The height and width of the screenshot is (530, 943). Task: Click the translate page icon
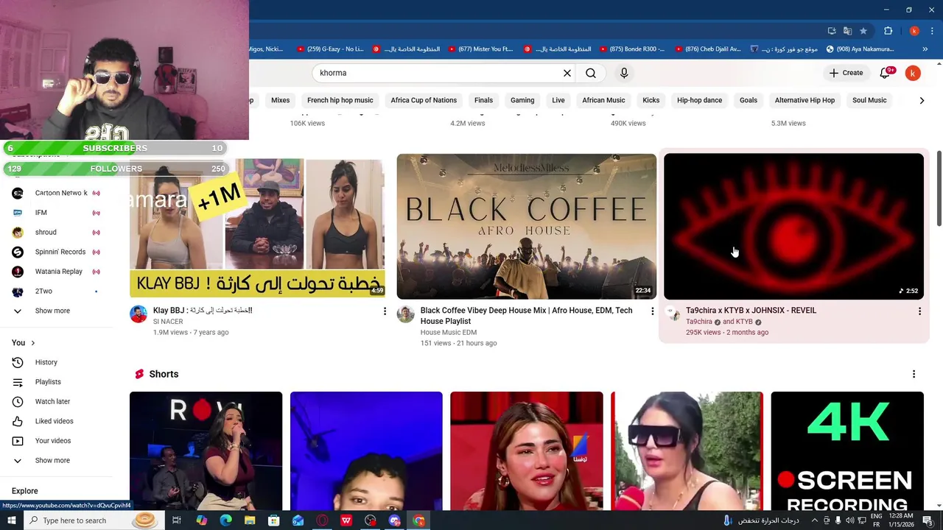[847, 31]
